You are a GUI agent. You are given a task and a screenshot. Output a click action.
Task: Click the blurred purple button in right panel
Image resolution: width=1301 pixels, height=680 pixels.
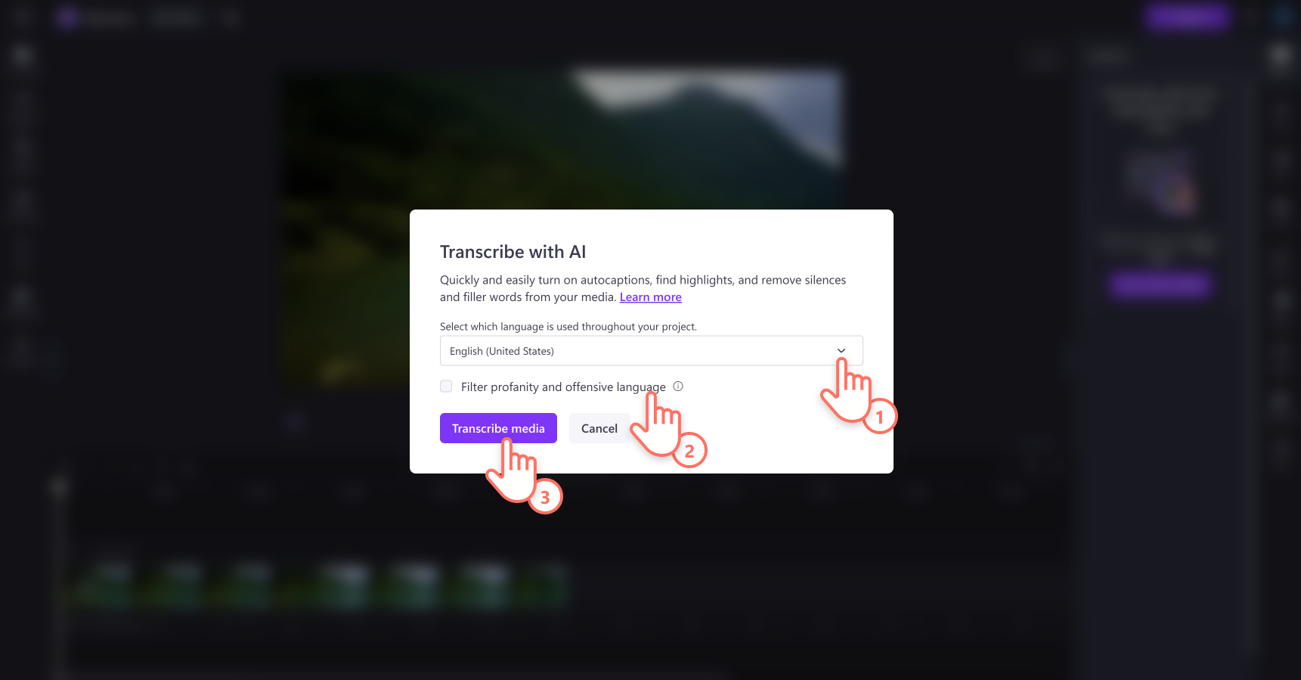click(1161, 284)
